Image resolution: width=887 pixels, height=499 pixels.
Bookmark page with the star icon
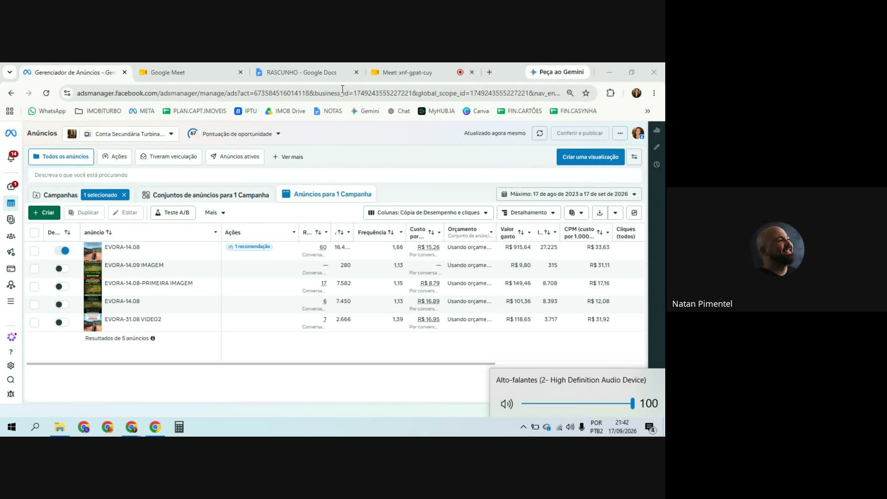[586, 93]
